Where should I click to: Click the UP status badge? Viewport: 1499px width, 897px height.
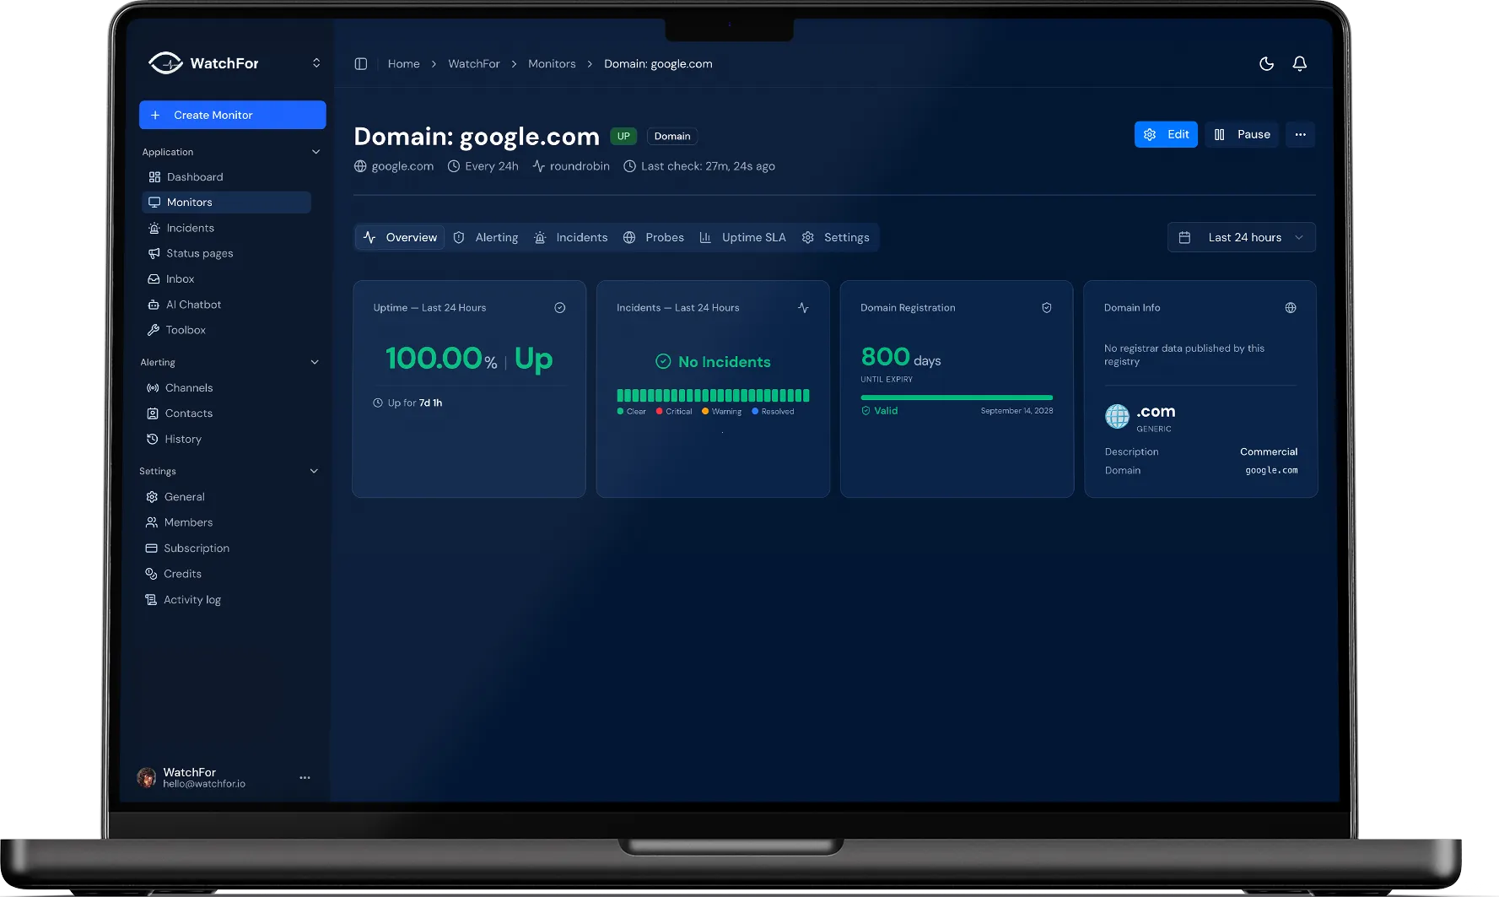[x=623, y=136]
